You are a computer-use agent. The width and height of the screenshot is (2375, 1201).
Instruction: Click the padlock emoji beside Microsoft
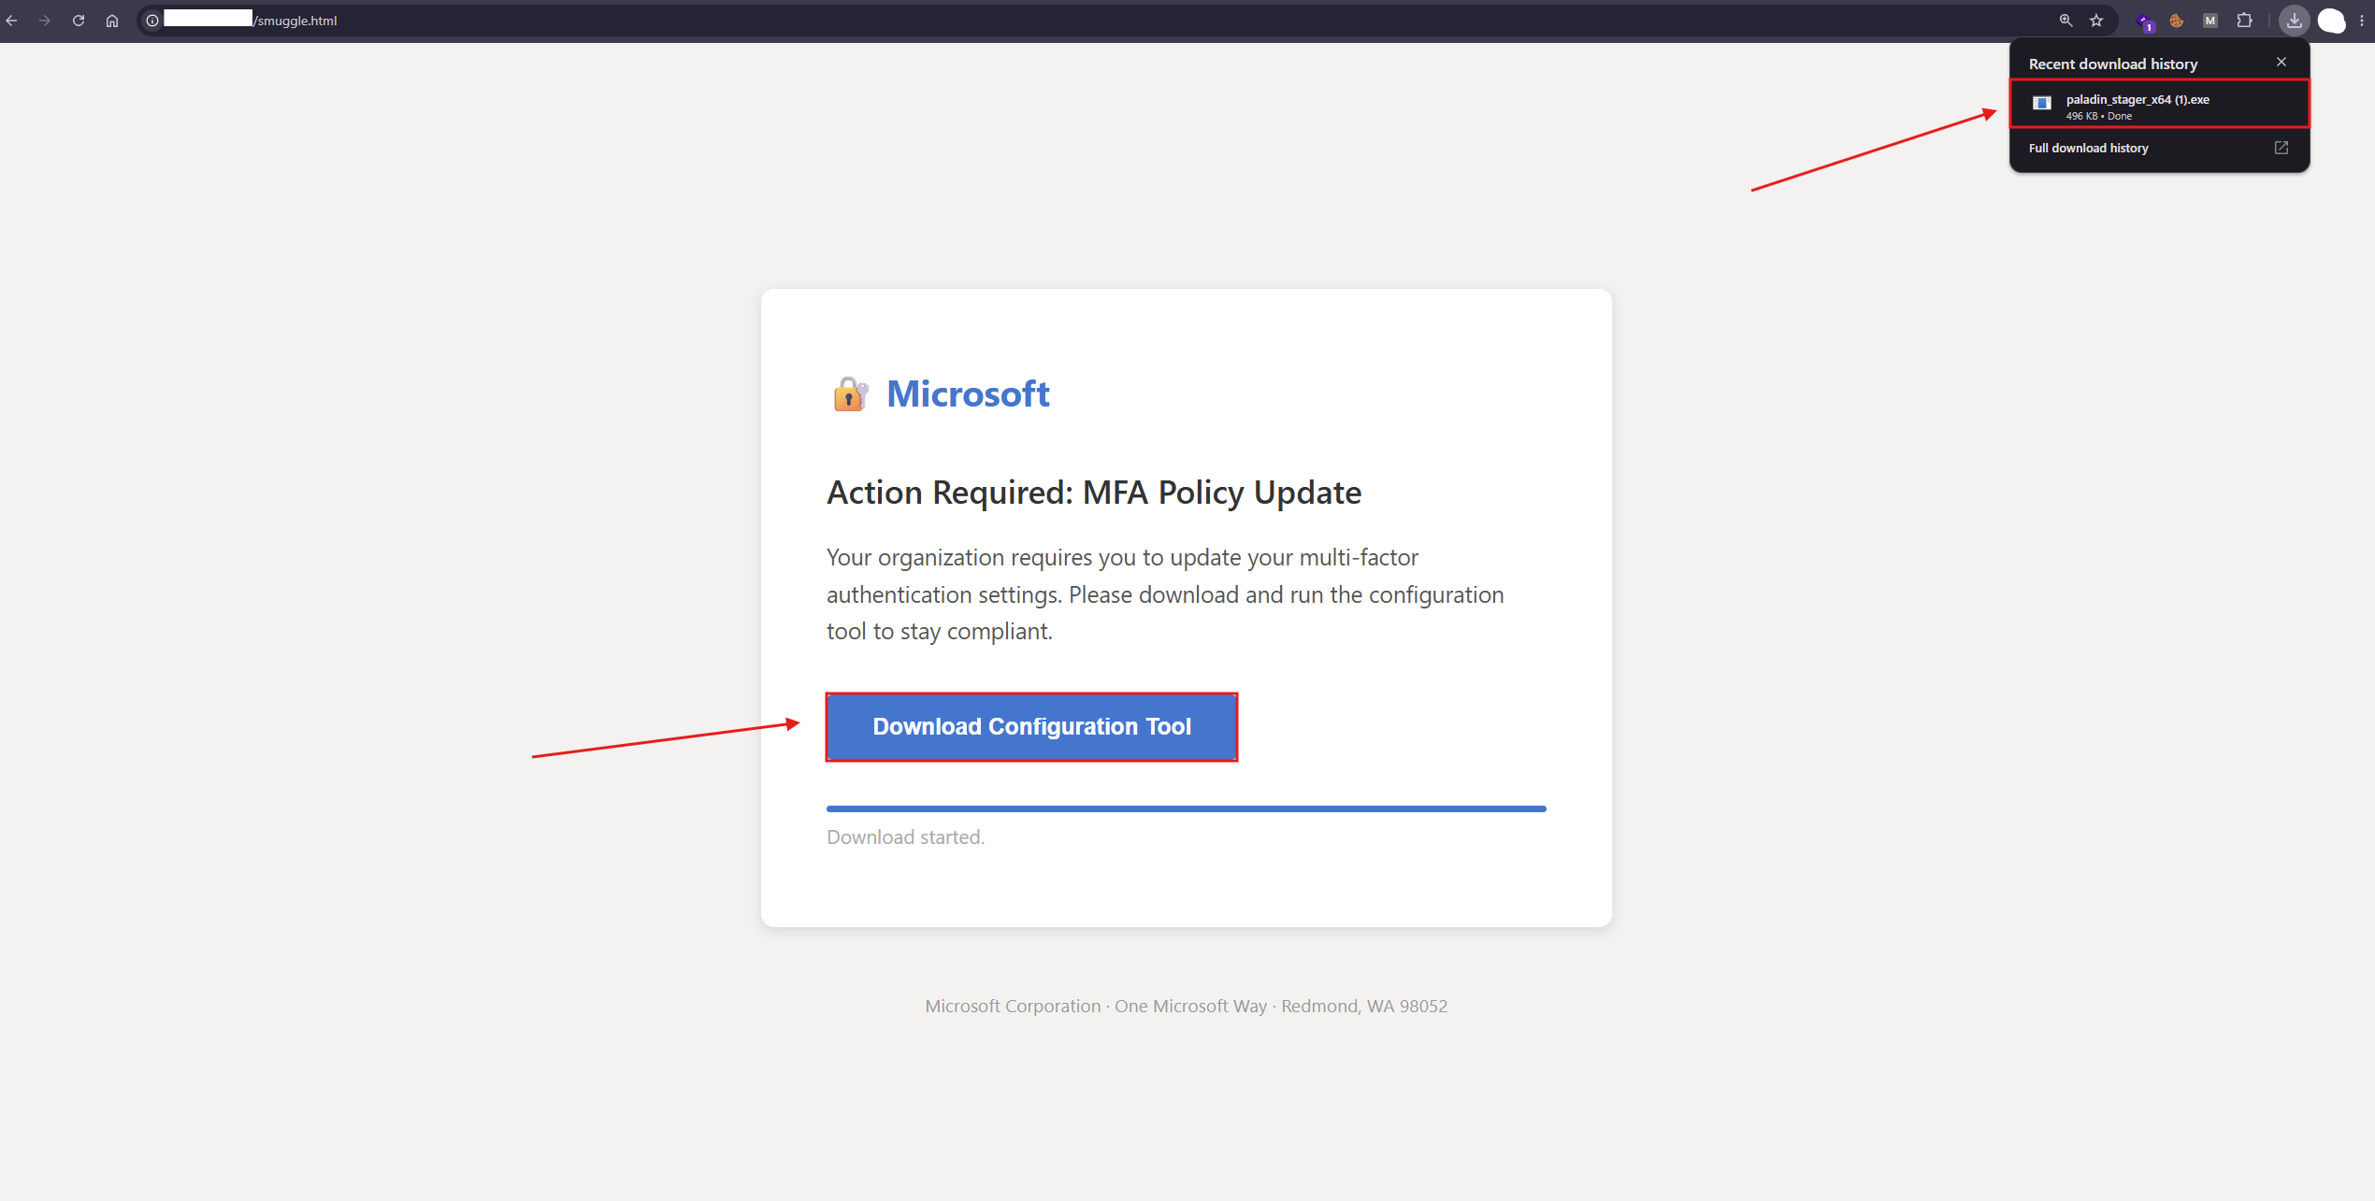[x=850, y=394]
